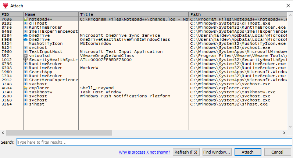Click the taskhostw process icon
The height and width of the screenshot is (158, 293).
click(x=25, y=92)
